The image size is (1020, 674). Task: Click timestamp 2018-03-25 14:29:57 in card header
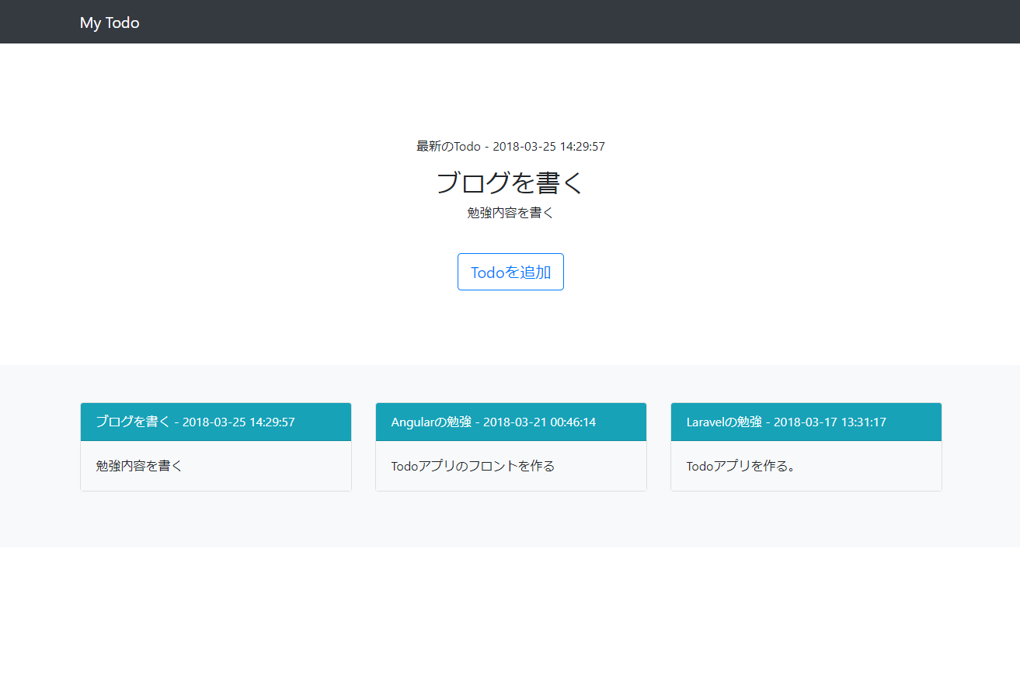coord(237,422)
